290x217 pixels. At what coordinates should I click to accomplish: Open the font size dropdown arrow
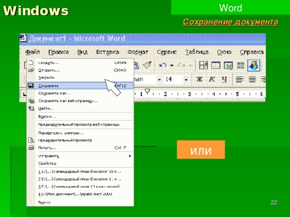[186, 80]
